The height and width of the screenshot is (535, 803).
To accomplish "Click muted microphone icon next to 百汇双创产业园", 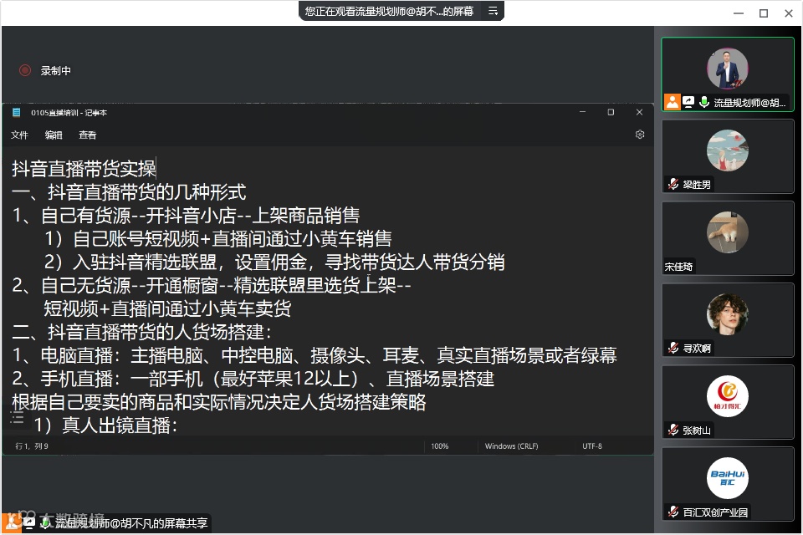I will click(673, 512).
